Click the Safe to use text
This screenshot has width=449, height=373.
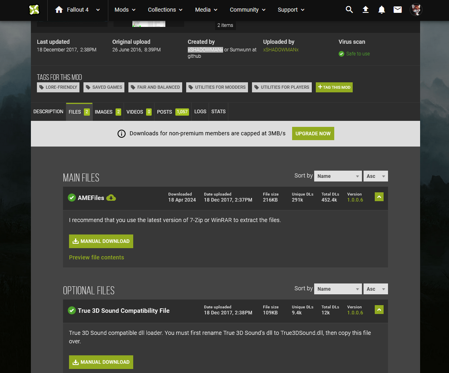[x=358, y=54]
